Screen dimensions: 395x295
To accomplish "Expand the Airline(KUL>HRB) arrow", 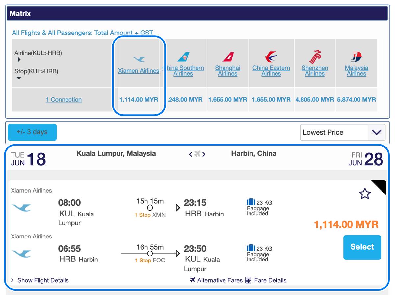I will point(19,60).
